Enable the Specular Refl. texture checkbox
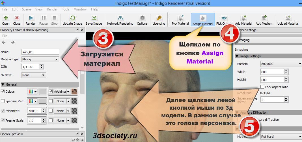 tap(51, 101)
